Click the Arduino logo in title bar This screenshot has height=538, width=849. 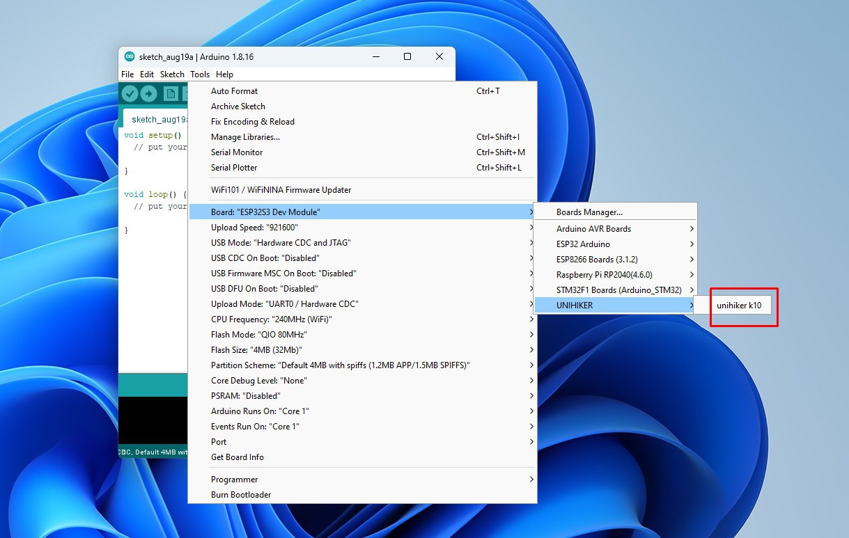point(130,56)
